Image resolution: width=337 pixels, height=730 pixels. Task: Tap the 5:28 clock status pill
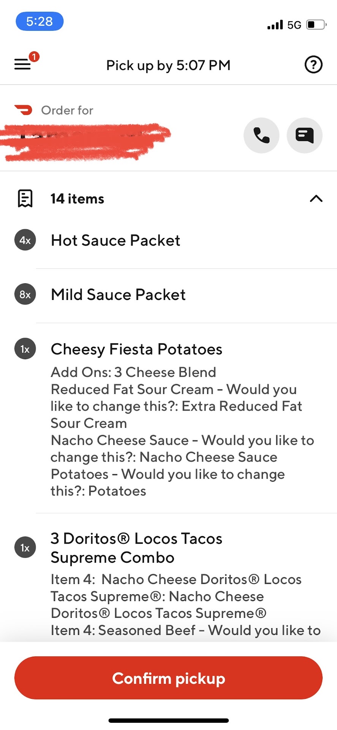[40, 21]
